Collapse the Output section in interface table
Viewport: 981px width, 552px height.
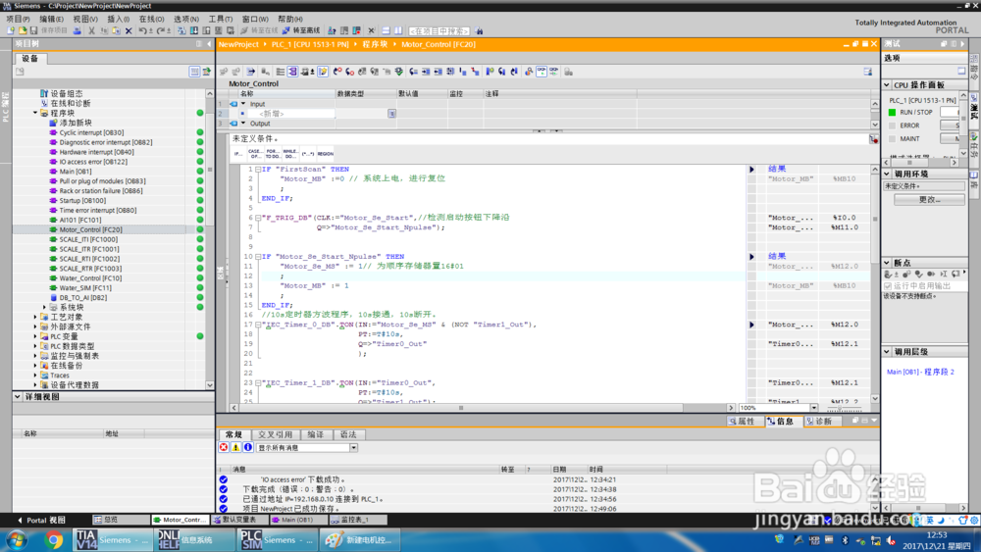(243, 124)
